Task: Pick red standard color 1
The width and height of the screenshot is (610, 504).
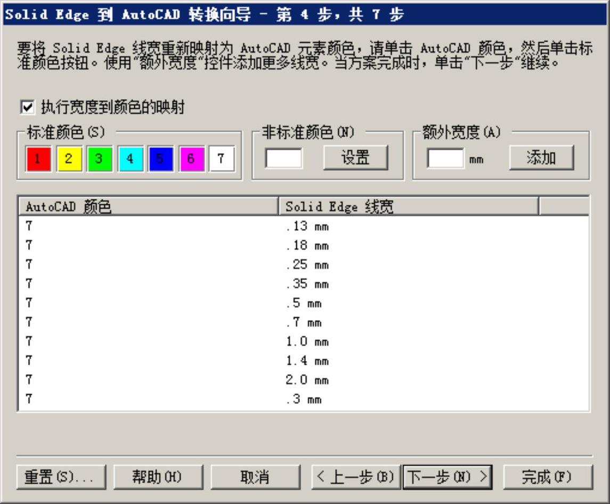Action: pyautogui.click(x=38, y=158)
